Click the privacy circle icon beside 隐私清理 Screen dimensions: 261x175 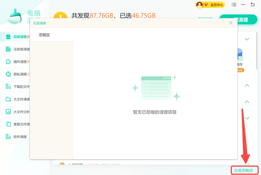click(8, 74)
